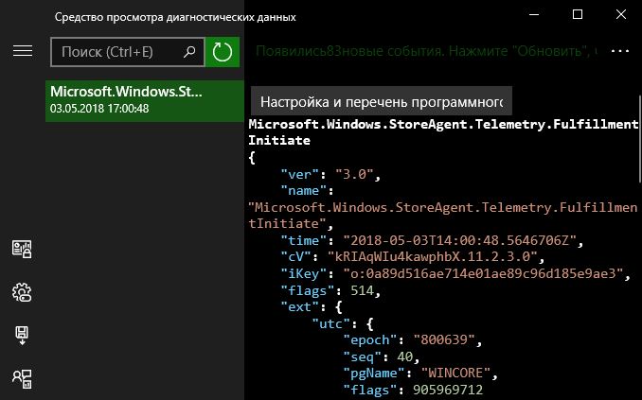Viewport: 642px width, 400px height.
Task: Open the feedback icon in the sidebar
Action: coord(22,379)
